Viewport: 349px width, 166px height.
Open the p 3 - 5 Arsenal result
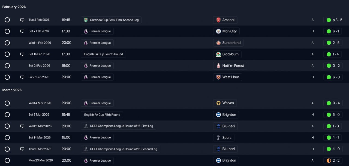[334, 20]
